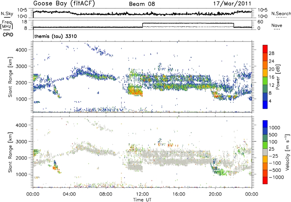The height and width of the screenshot is (202, 291).
Task: Click the '28' power colorbar tick
Action: (x=271, y=53)
